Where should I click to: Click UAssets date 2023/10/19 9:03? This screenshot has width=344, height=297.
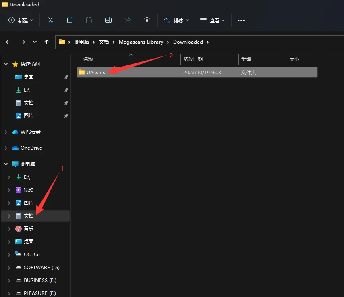[x=202, y=72]
